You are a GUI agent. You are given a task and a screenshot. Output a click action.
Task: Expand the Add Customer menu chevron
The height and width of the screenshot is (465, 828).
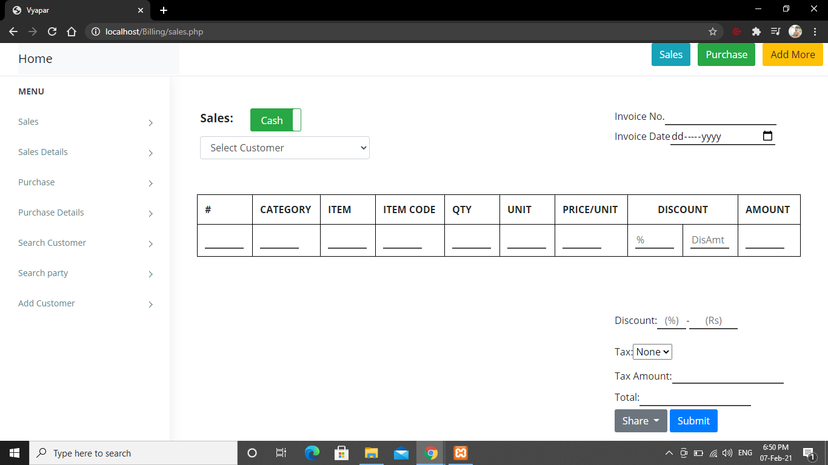tap(151, 305)
